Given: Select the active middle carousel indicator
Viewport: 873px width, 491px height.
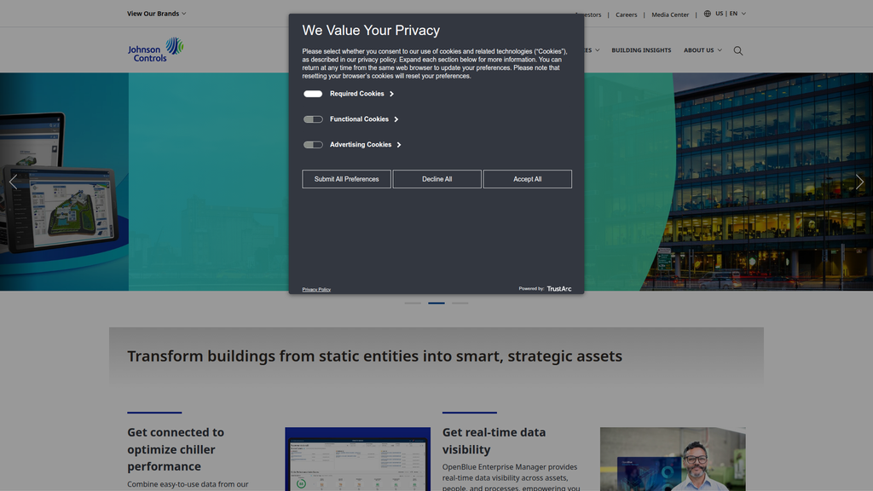Looking at the screenshot, I should click(436, 303).
